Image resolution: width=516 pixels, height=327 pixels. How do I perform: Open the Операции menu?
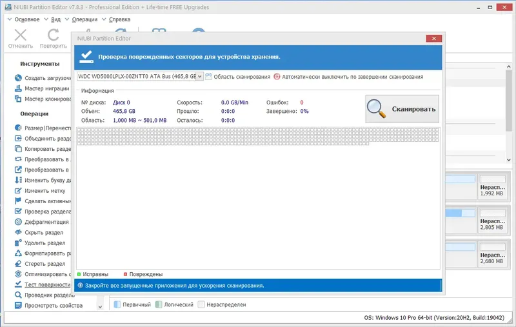(84, 19)
